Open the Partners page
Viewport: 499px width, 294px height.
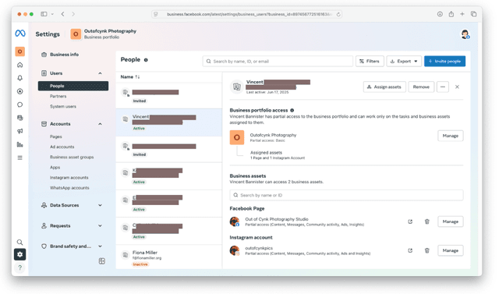58,97
